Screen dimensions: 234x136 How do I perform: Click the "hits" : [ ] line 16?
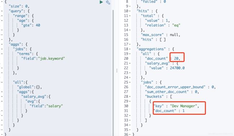point(153,39)
